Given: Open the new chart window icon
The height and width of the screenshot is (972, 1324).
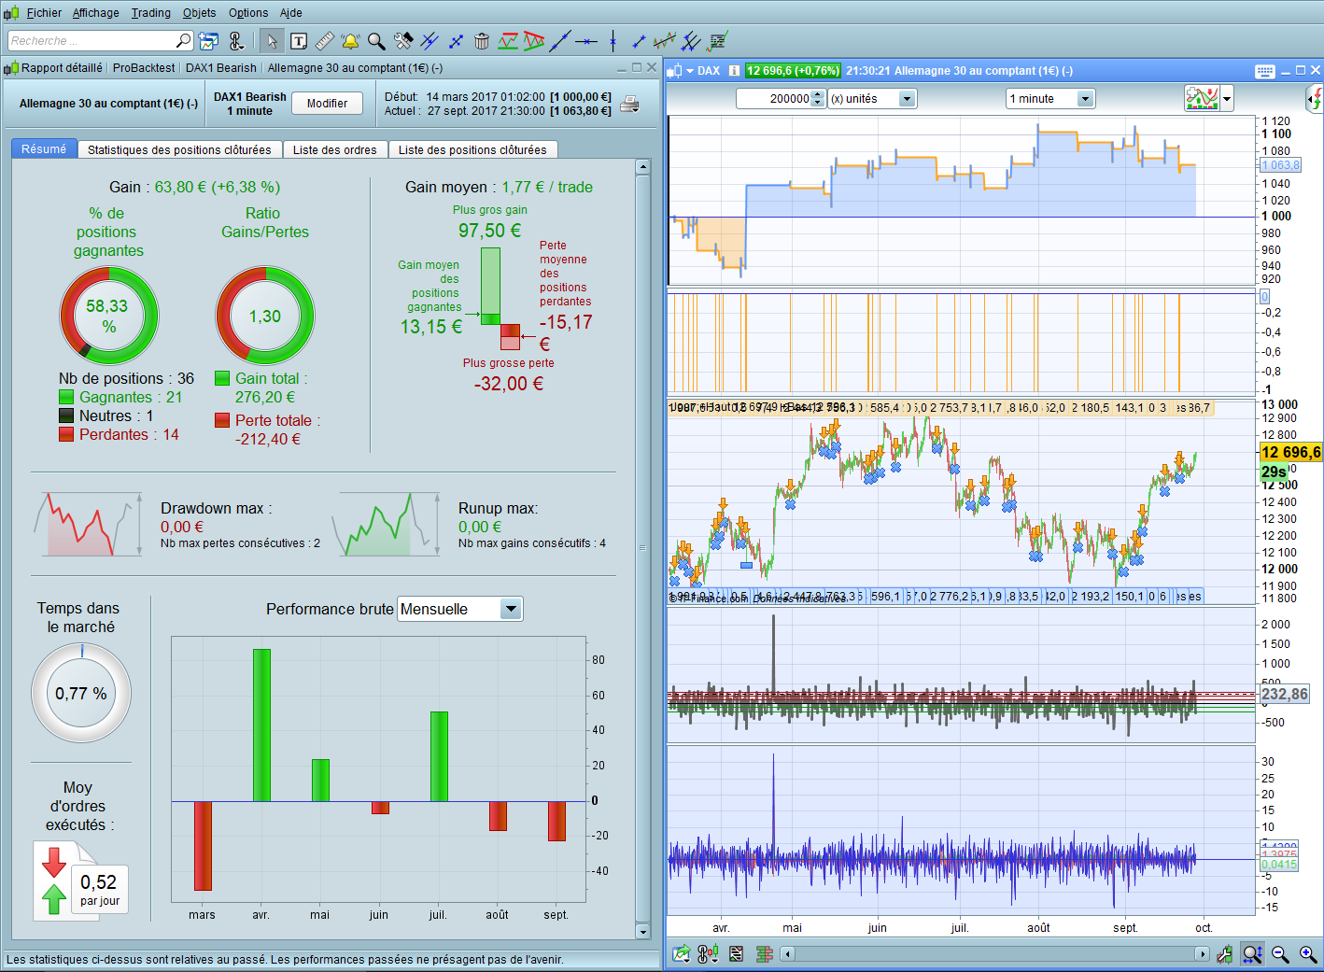Looking at the screenshot, I should click(x=209, y=41).
